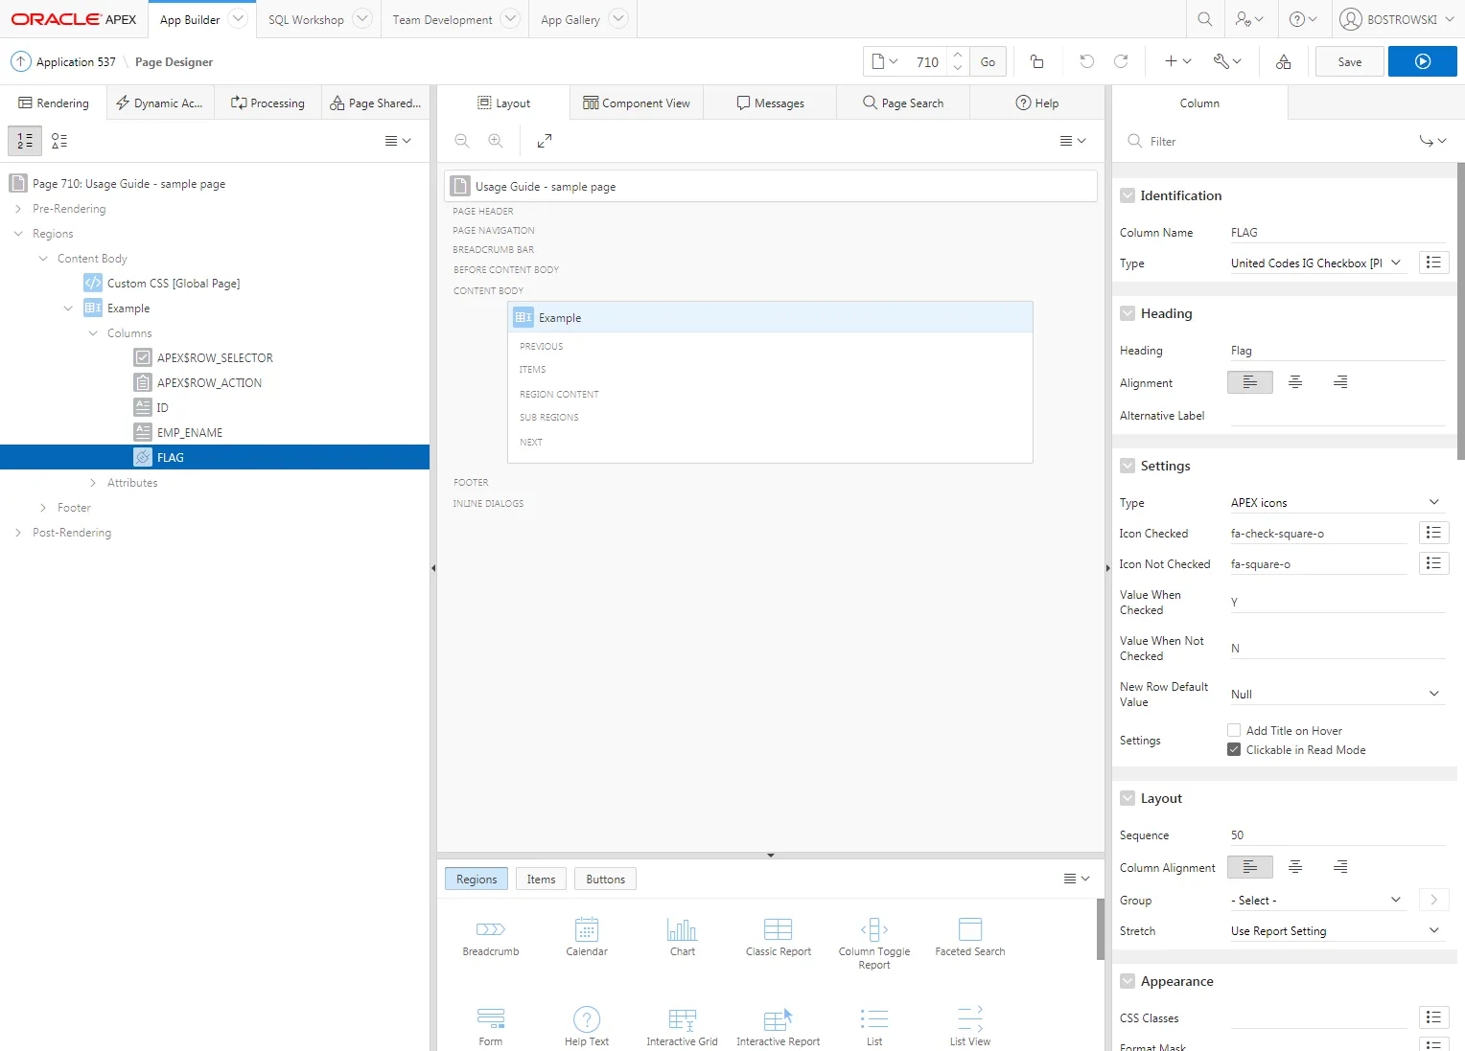This screenshot has height=1051, width=1465.
Task: Enable Add Title on Hover checkbox
Action: [1234, 730]
